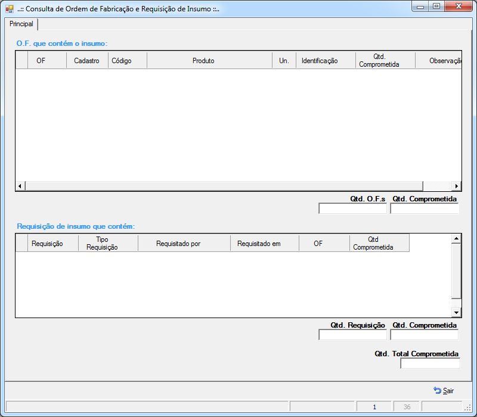The image size is (477, 417).
Task: Click the Qtd. O.F.s input field
Action: click(352, 208)
